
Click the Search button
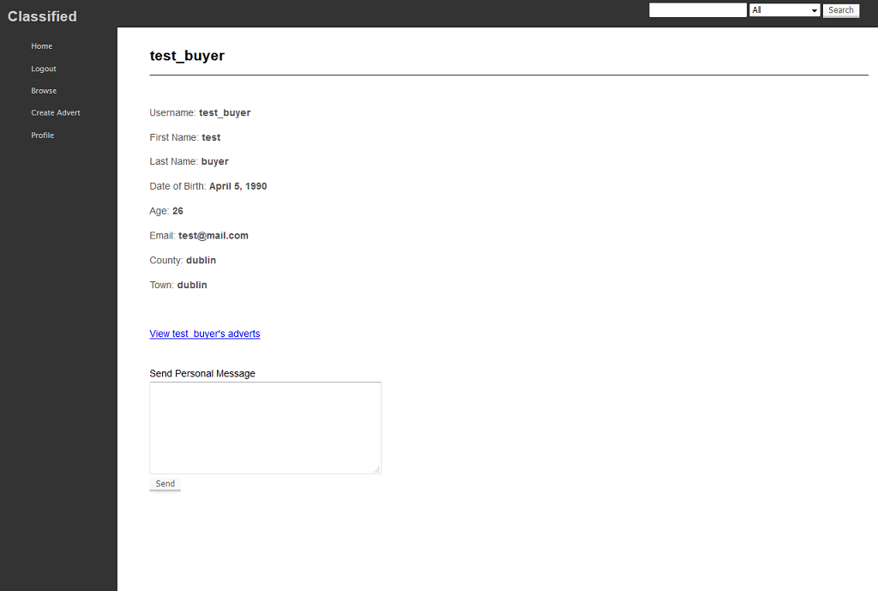[840, 10]
